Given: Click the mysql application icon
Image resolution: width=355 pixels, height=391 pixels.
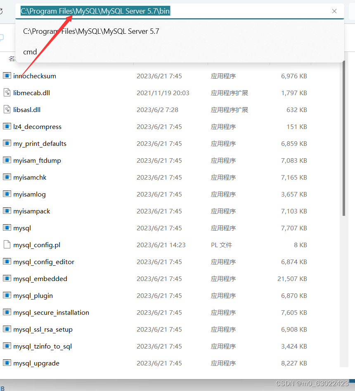Looking at the screenshot, I should coord(7,228).
